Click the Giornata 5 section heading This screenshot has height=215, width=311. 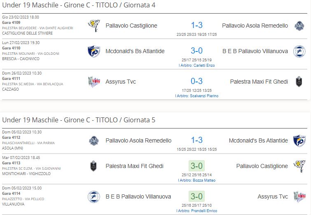click(x=79, y=120)
